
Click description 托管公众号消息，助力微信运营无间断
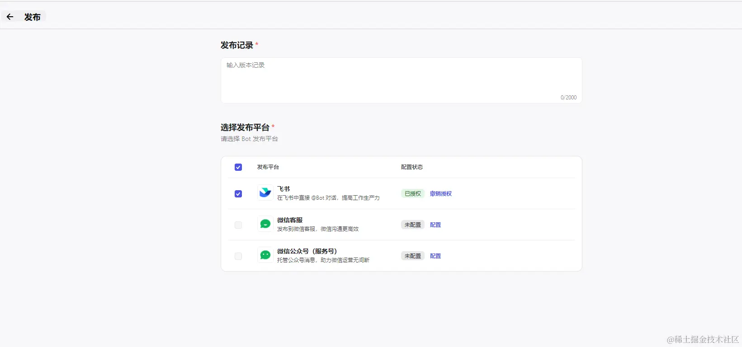(x=323, y=260)
